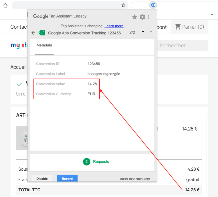This screenshot has width=218, height=197.
Task: Focus the Rechercher search field
Action: pos(182,46)
